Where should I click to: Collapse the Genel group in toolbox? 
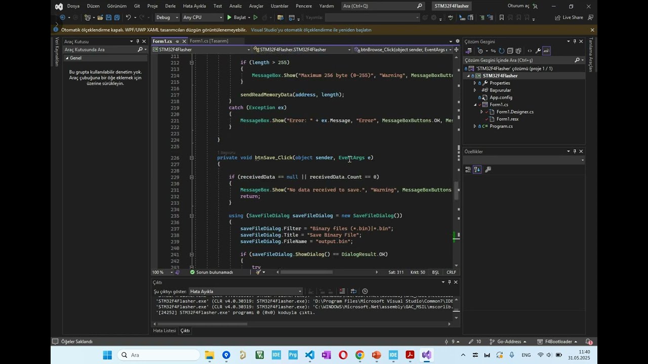click(x=66, y=58)
